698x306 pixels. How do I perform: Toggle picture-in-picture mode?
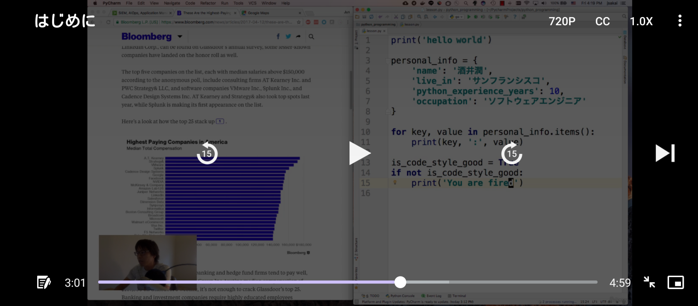[x=676, y=283]
